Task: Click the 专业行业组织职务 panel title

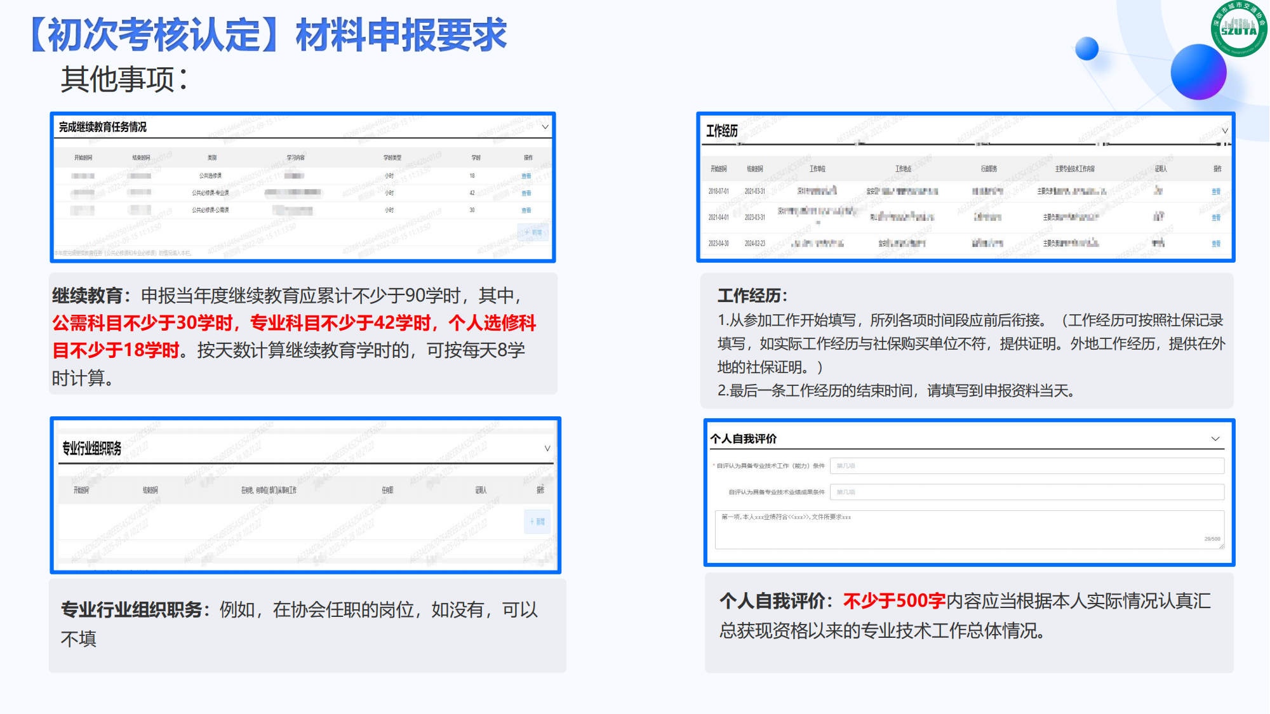Action: 91,449
